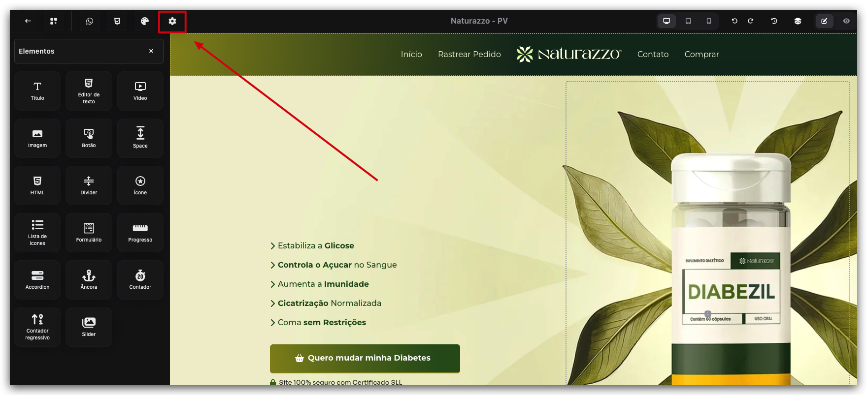This screenshot has width=867, height=395.
Task: Select the Estabiliza a Glicose list item
Action: [312, 245]
